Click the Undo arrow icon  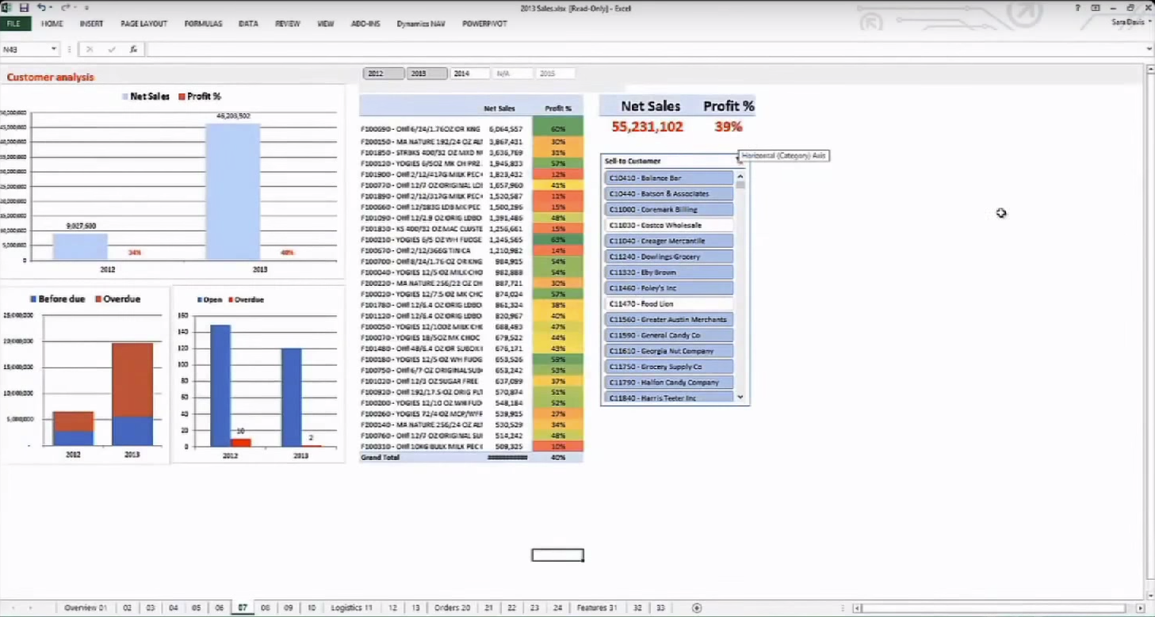pyautogui.click(x=41, y=7)
